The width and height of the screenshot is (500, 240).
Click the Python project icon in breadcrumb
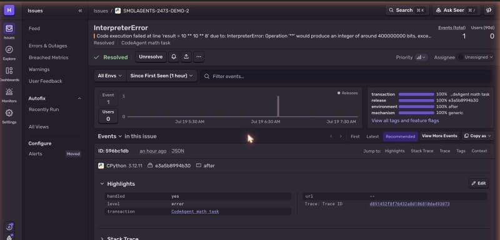click(118, 11)
